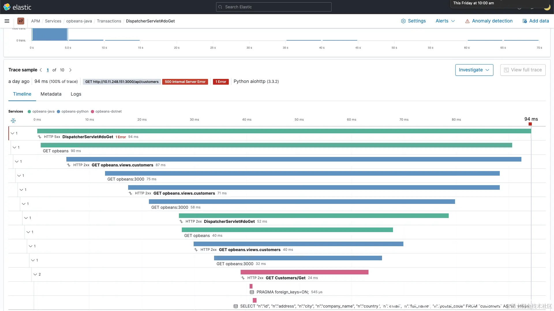The width and height of the screenshot is (554, 311).
Task: Collapse the GET opbeans 90 ms span
Action: coord(14,147)
